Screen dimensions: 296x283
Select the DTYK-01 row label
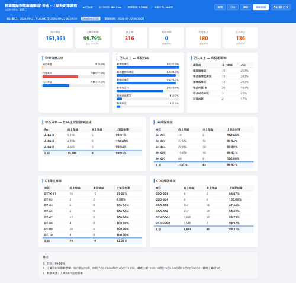coord(50,193)
